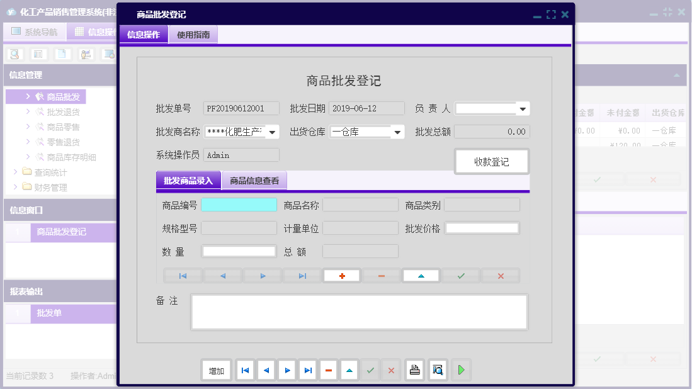Switch to the 商品信息查看 tab

[x=254, y=180]
